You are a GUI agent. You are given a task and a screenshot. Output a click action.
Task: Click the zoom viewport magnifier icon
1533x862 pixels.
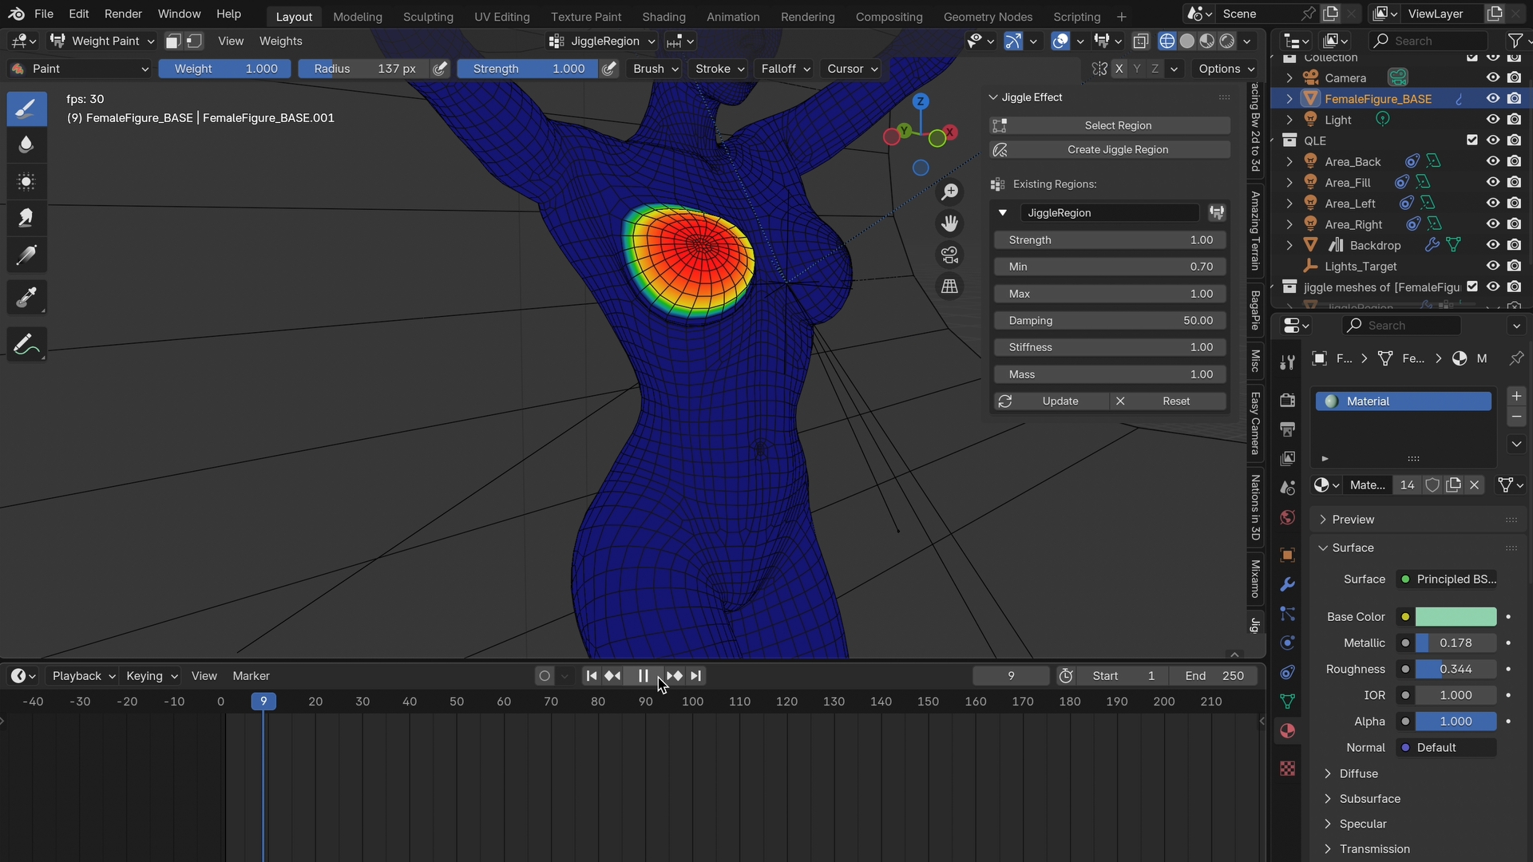pyautogui.click(x=949, y=192)
